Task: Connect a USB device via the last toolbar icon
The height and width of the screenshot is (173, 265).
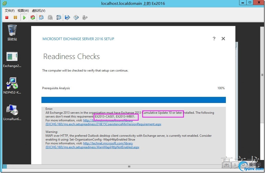Action: click(x=85, y=17)
